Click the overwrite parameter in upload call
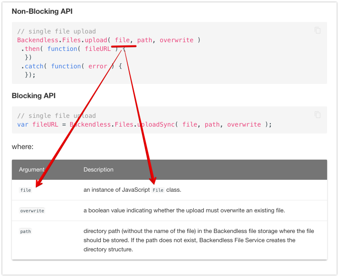 click(x=176, y=40)
